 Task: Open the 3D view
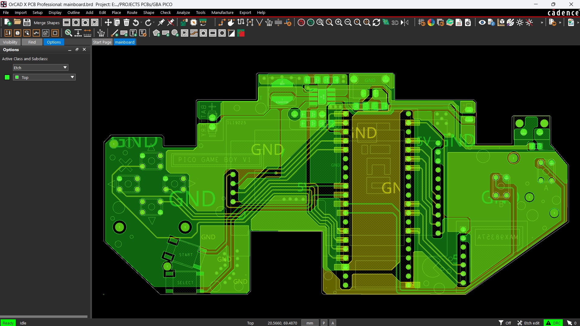395,22
